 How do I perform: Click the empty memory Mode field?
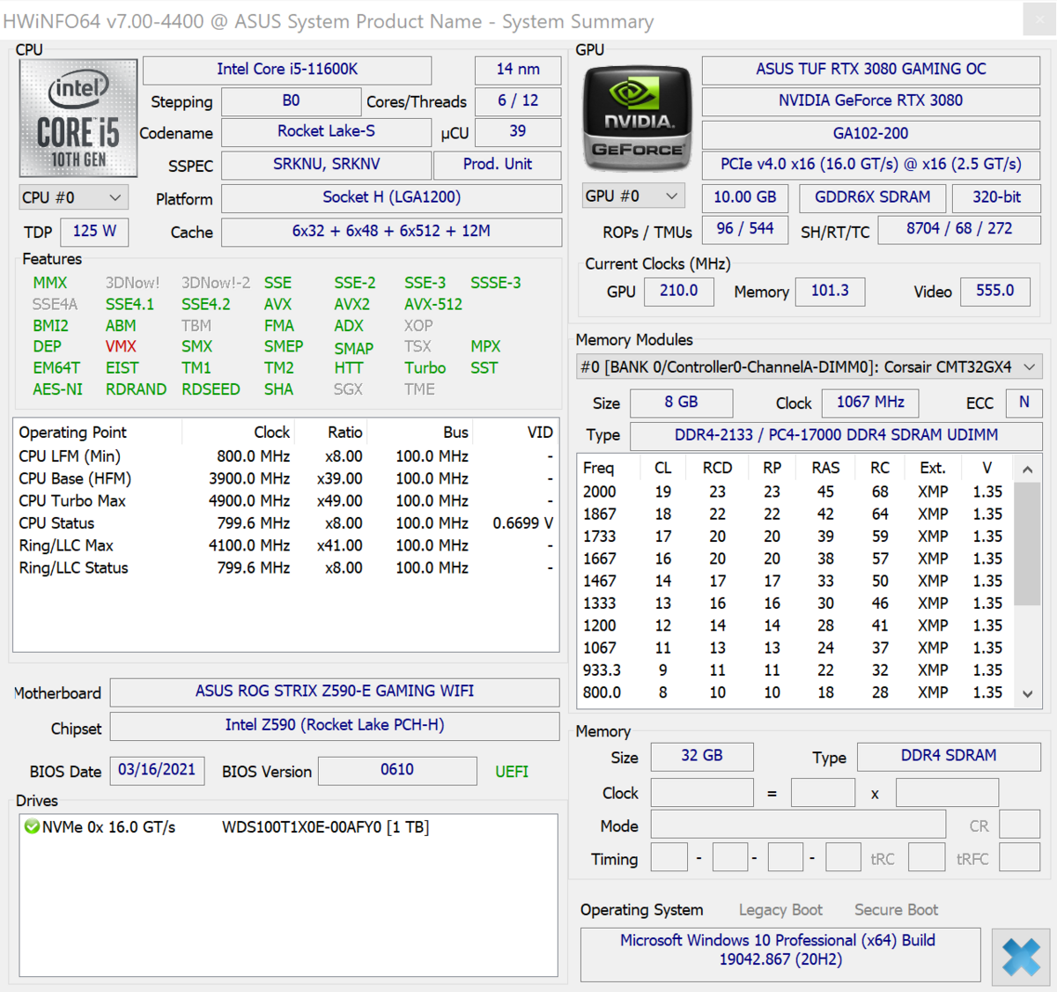point(798,825)
